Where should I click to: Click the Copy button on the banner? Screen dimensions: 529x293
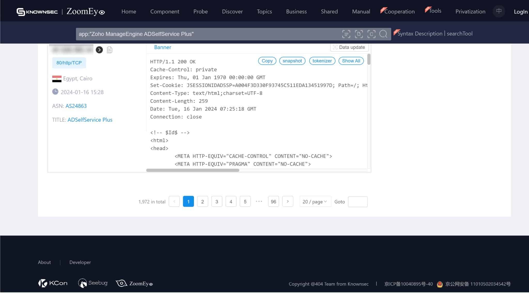(x=267, y=61)
